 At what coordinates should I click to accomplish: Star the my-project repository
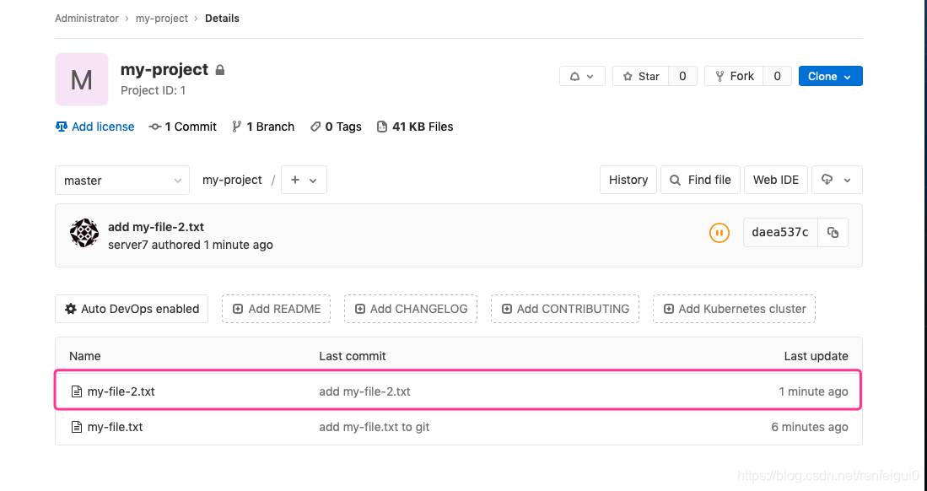click(x=641, y=76)
